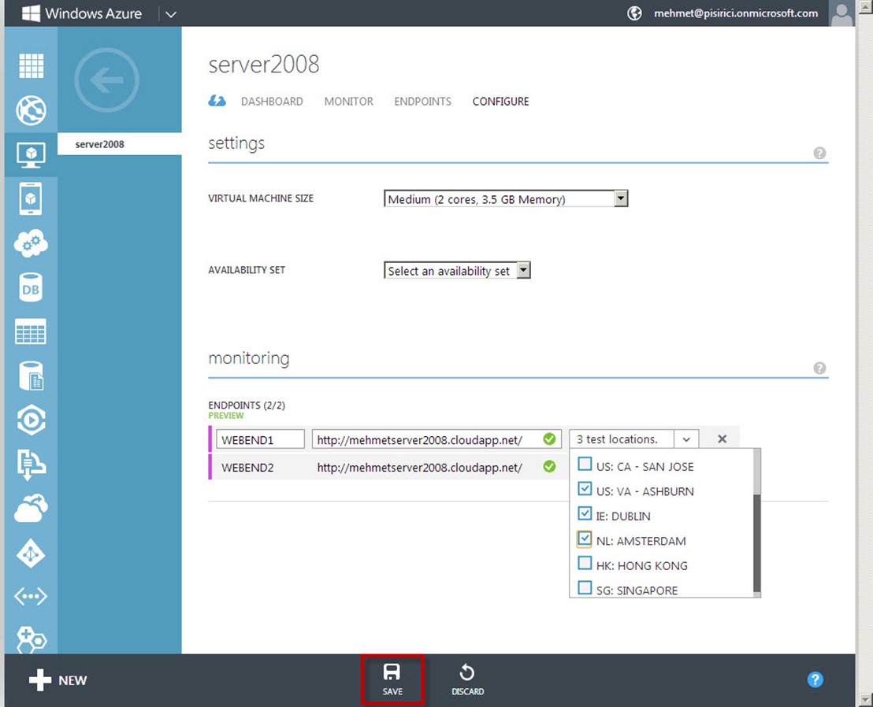The width and height of the screenshot is (873, 707).
Task: Click the page scrollbar up arrow
Action: (866, 6)
